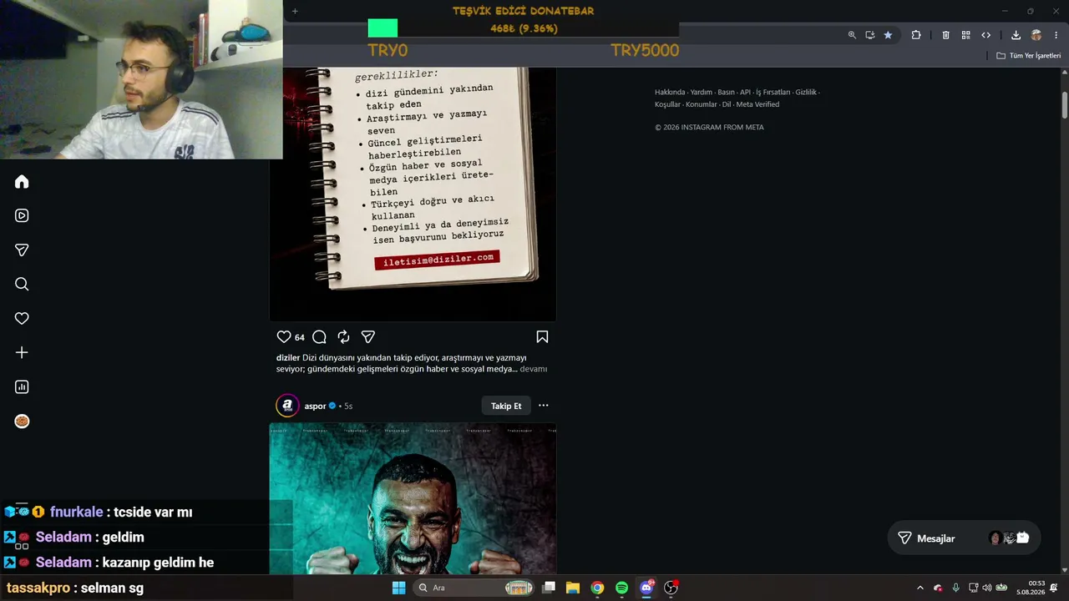This screenshot has height=601, width=1069.
Task: Click the page vertical scrollbar thumb
Action: [1065, 105]
